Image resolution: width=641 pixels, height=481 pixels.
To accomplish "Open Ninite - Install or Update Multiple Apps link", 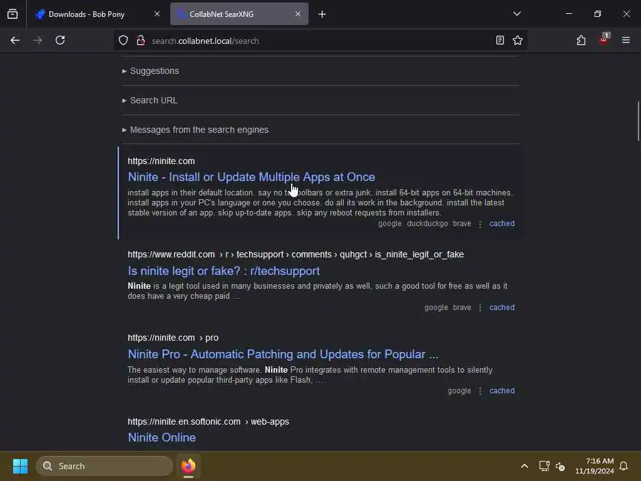I will (x=252, y=177).
